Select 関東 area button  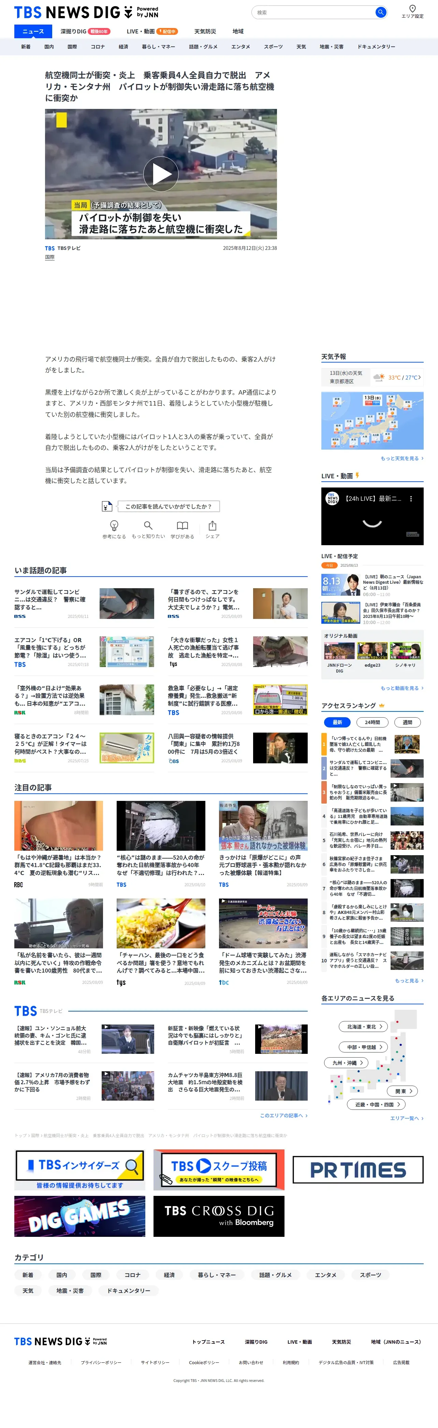click(403, 1091)
